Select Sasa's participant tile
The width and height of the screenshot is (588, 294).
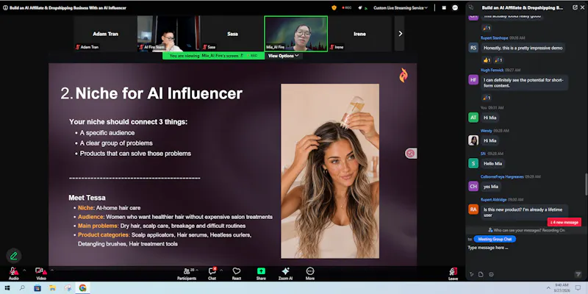(x=232, y=33)
